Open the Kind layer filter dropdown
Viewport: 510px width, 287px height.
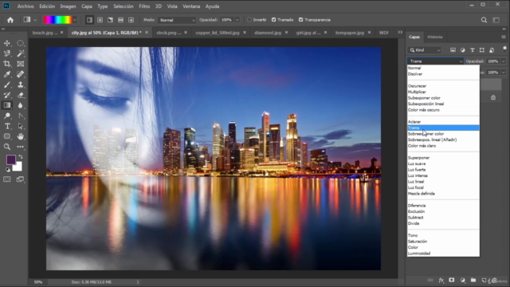(425, 50)
